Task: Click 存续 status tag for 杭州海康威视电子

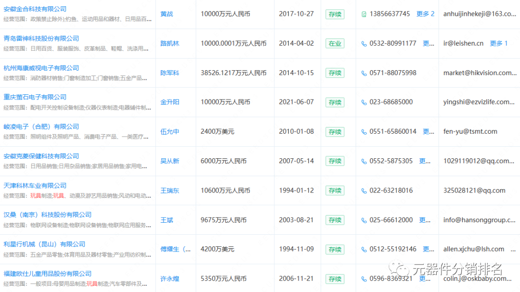Action: coord(335,73)
